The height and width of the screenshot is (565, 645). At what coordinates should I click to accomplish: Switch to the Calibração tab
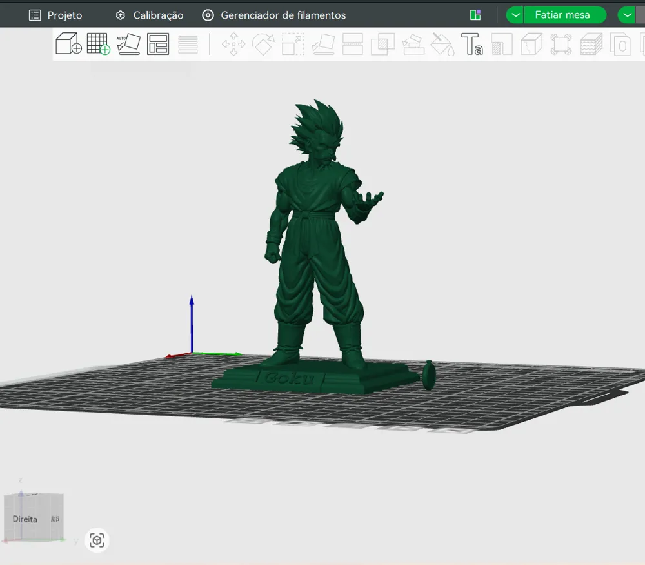coord(150,15)
